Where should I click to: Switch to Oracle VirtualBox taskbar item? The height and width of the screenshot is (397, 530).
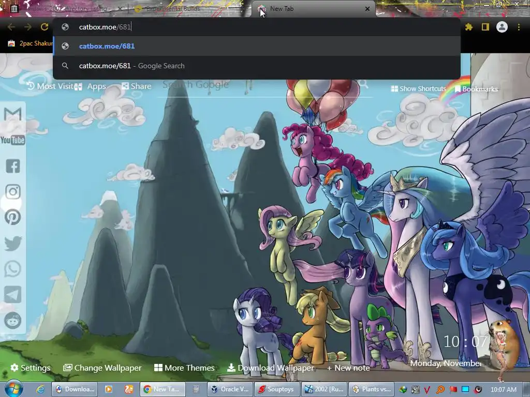230,389
